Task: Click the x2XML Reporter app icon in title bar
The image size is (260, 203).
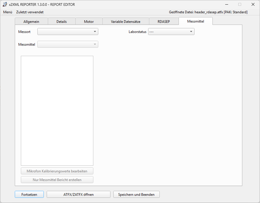Action: tap(5, 4)
